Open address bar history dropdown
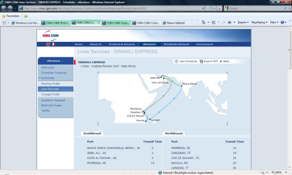The image size is (292, 175). coord(203,8)
